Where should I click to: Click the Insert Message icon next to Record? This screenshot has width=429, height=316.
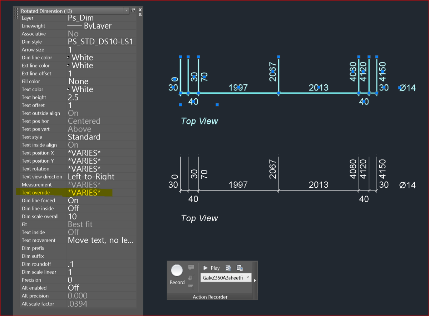click(x=191, y=267)
